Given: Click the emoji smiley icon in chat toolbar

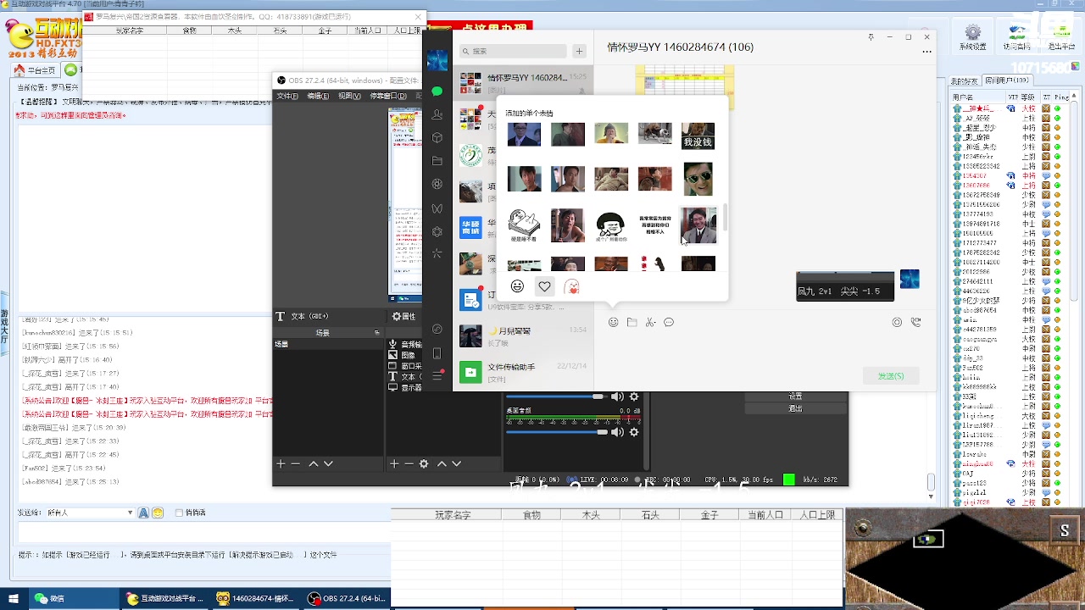Looking at the screenshot, I should point(614,322).
